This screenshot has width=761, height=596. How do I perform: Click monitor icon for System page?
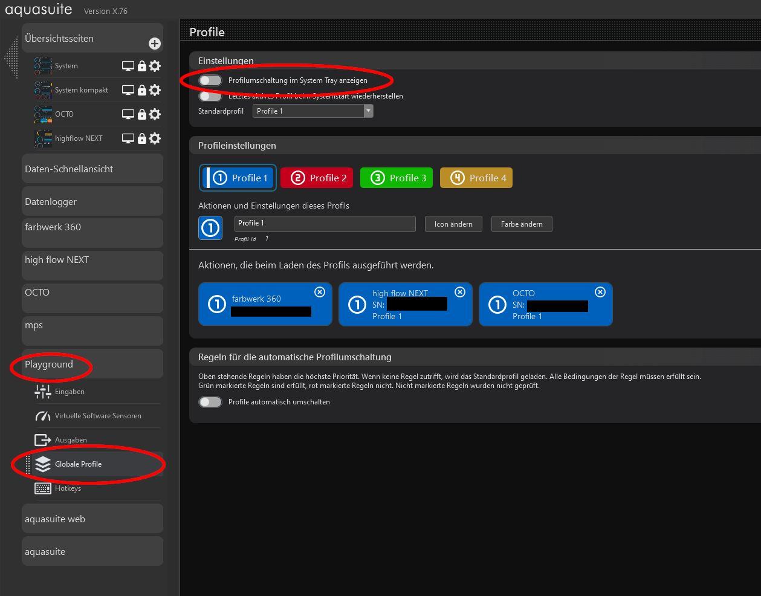[128, 66]
